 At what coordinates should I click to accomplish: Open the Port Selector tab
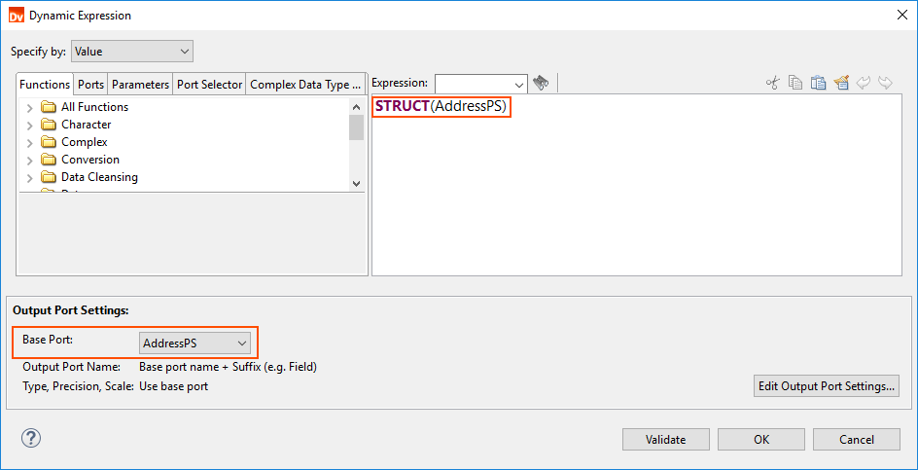click(x=209, y=85)
